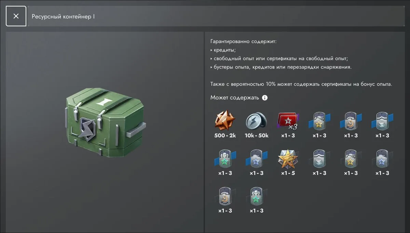Pick plain booster tag with gold star tank

pyautogui.click(x=351, y=158)
